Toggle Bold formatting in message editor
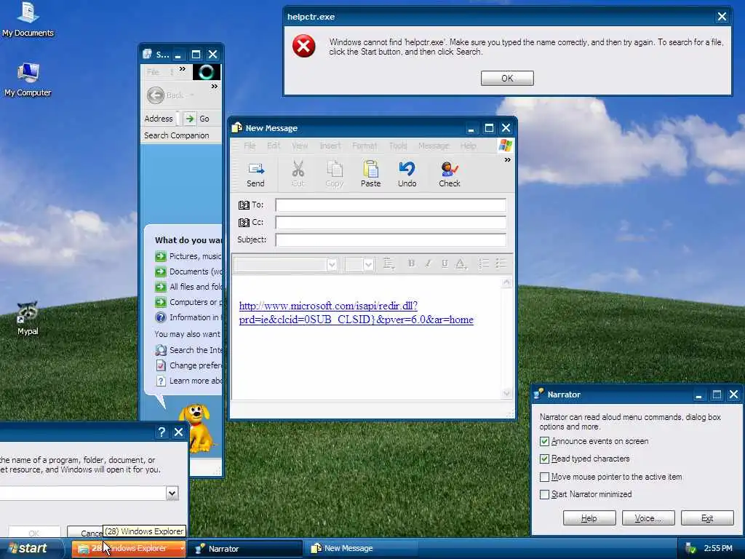This screenshot has height=559, width=745. click(x=412, y=263)
